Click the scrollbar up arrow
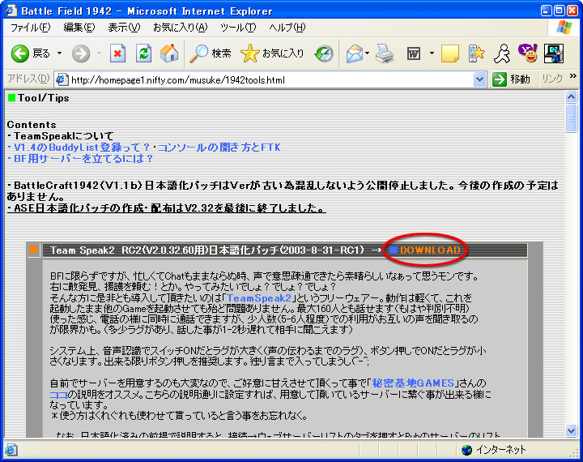Viewport: 583px width, 462px height. (x=571, y=97)
